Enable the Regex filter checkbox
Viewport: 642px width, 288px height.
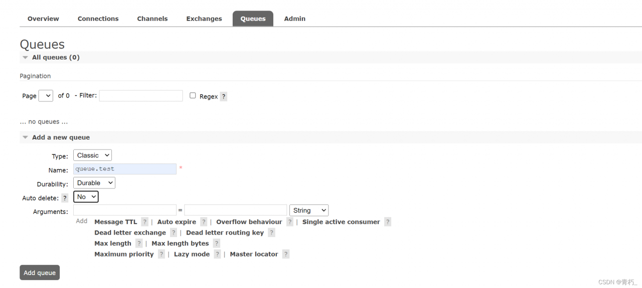[193, 95]
